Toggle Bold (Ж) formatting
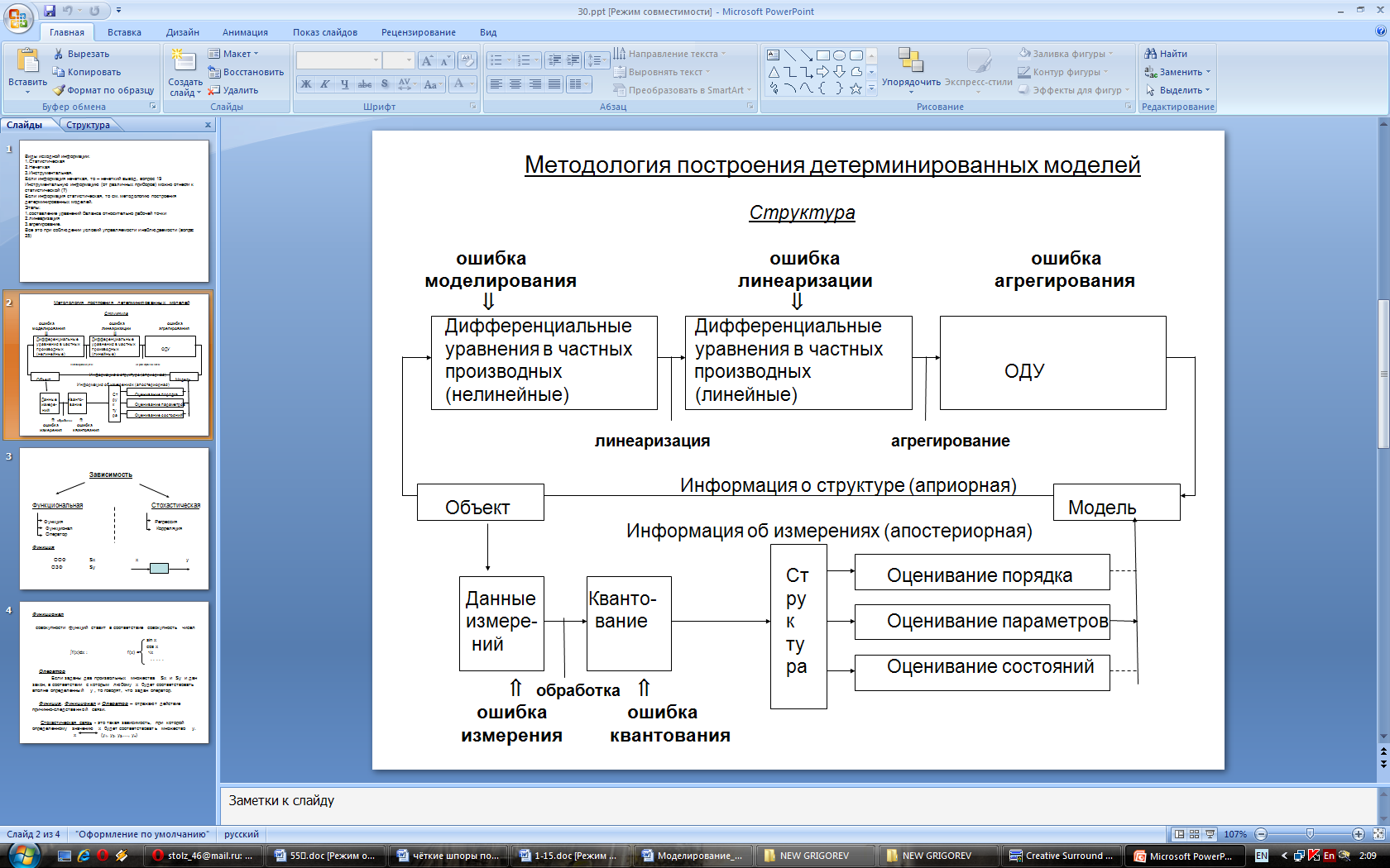The height and width of the screenshot is (868, 1390). click(306, 84)
